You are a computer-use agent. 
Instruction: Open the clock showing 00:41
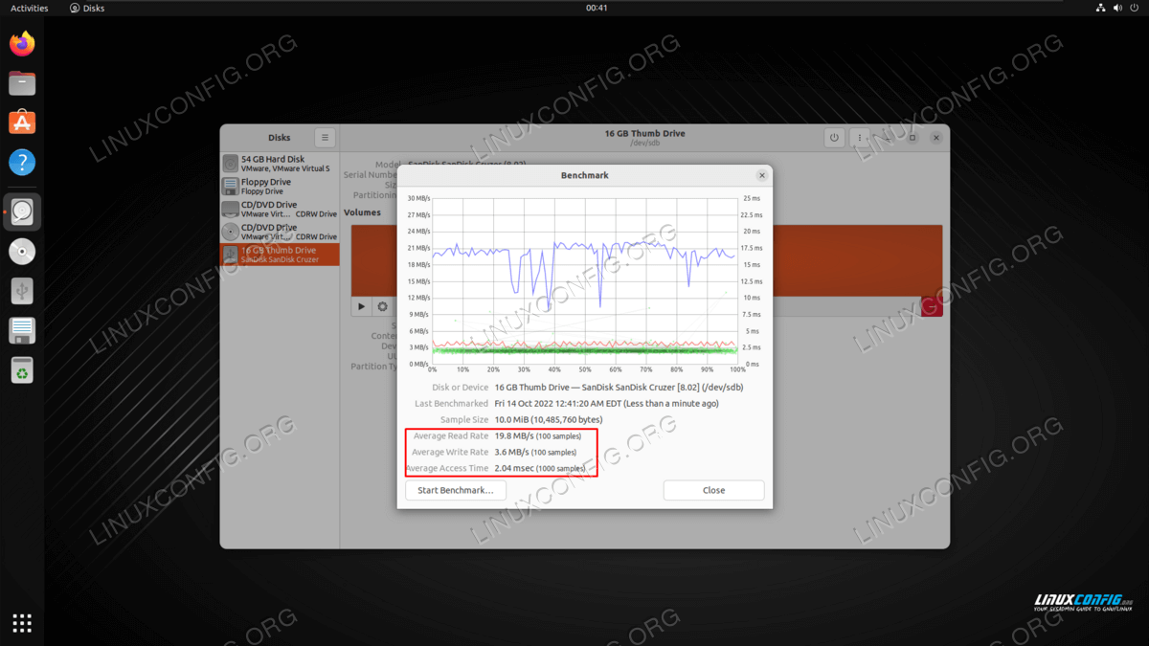(x=597, y=8)
